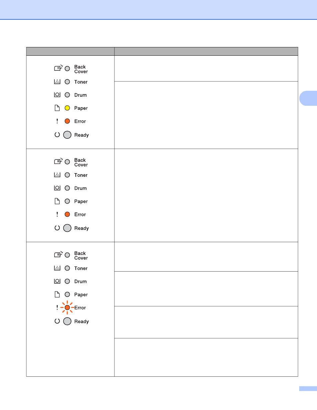
Task: Click the Toner icon in the first panel
Action: click(57, 82)
